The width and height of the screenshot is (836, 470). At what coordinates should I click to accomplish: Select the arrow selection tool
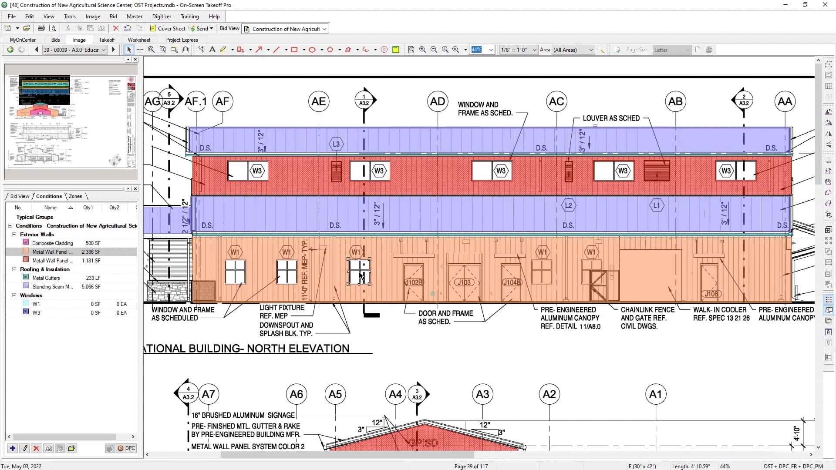129,50
